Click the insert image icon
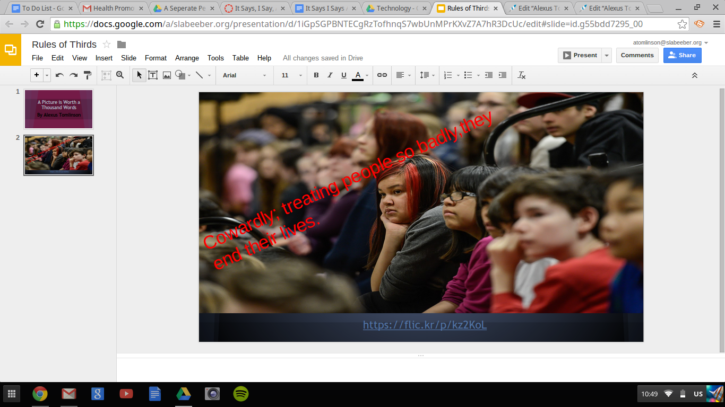 click(167, 75)
